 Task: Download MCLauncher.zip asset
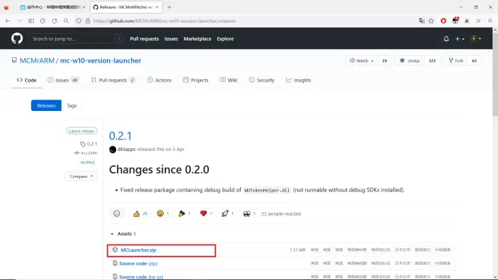pyautogui.click(x=139, y=250)
